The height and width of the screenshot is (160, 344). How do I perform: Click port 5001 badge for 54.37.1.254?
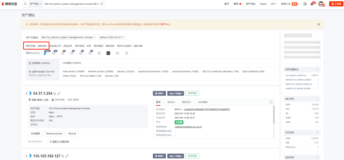click(159, 93)
